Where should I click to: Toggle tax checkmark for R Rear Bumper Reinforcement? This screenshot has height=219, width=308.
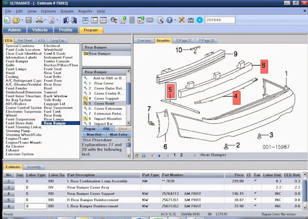point(255,199)
